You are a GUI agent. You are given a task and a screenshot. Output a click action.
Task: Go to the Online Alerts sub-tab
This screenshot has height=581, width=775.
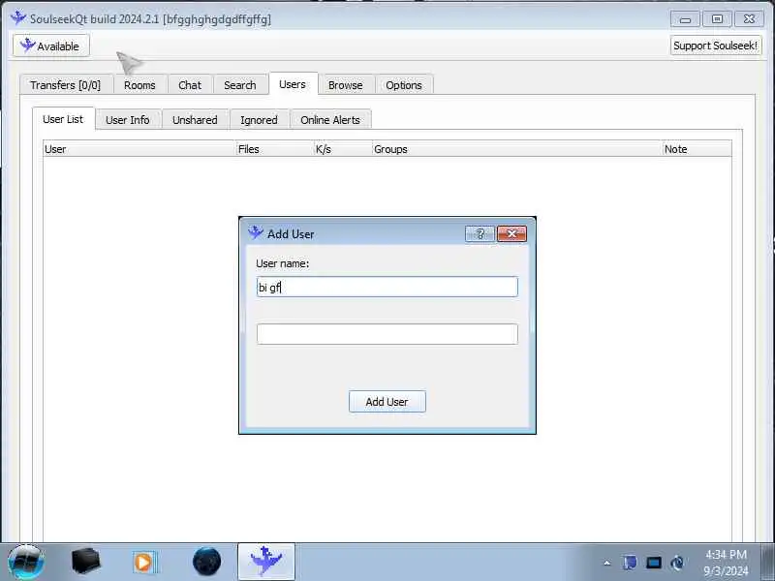coord(330,119)
